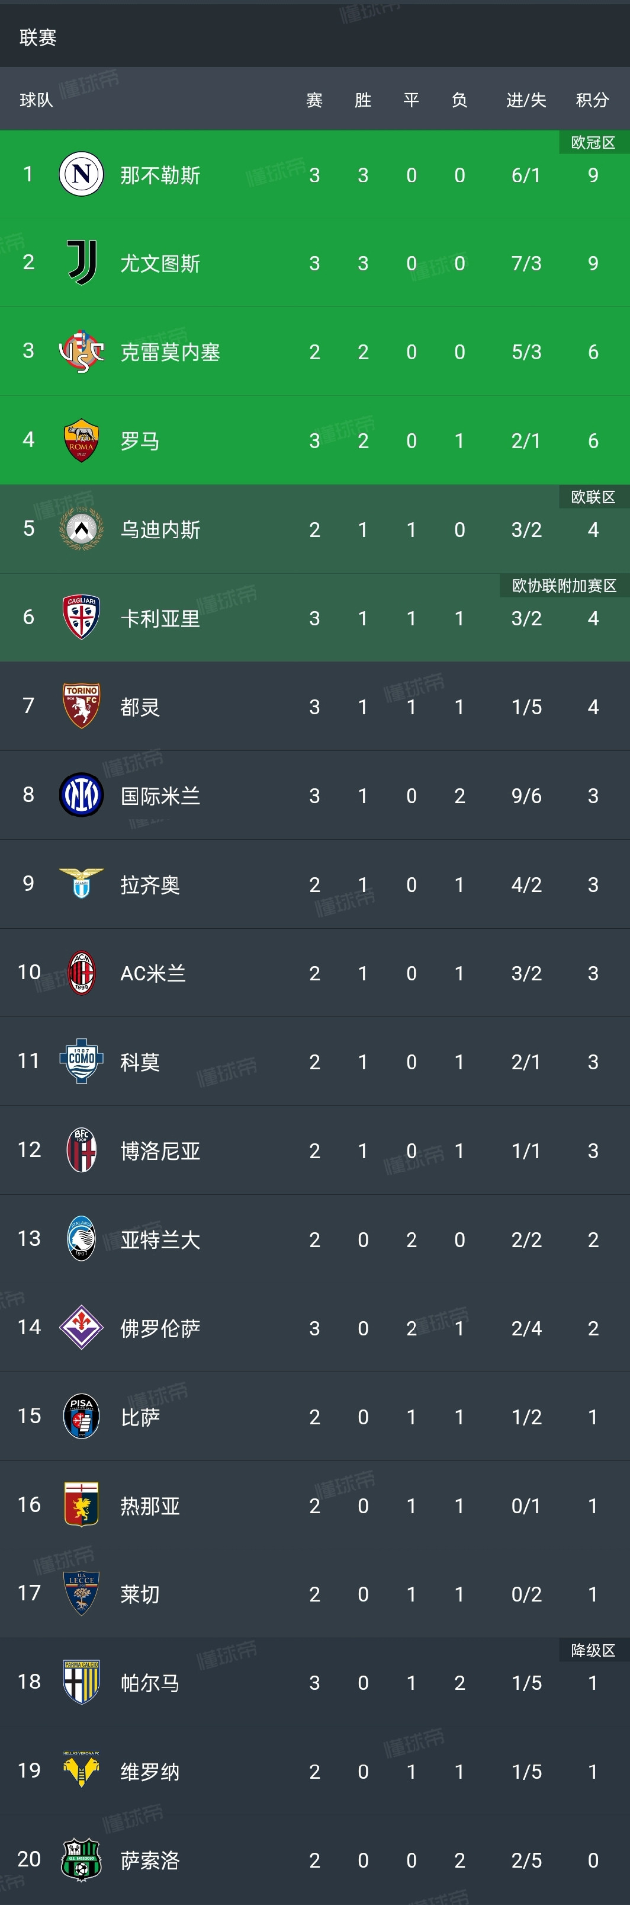Open Juventus team logo
Viewport: 630px width, 1905px height.
pos(81,263)
